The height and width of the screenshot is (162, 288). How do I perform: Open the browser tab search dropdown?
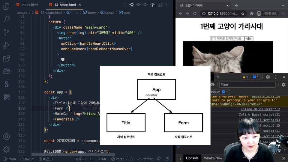coord(283,5)
